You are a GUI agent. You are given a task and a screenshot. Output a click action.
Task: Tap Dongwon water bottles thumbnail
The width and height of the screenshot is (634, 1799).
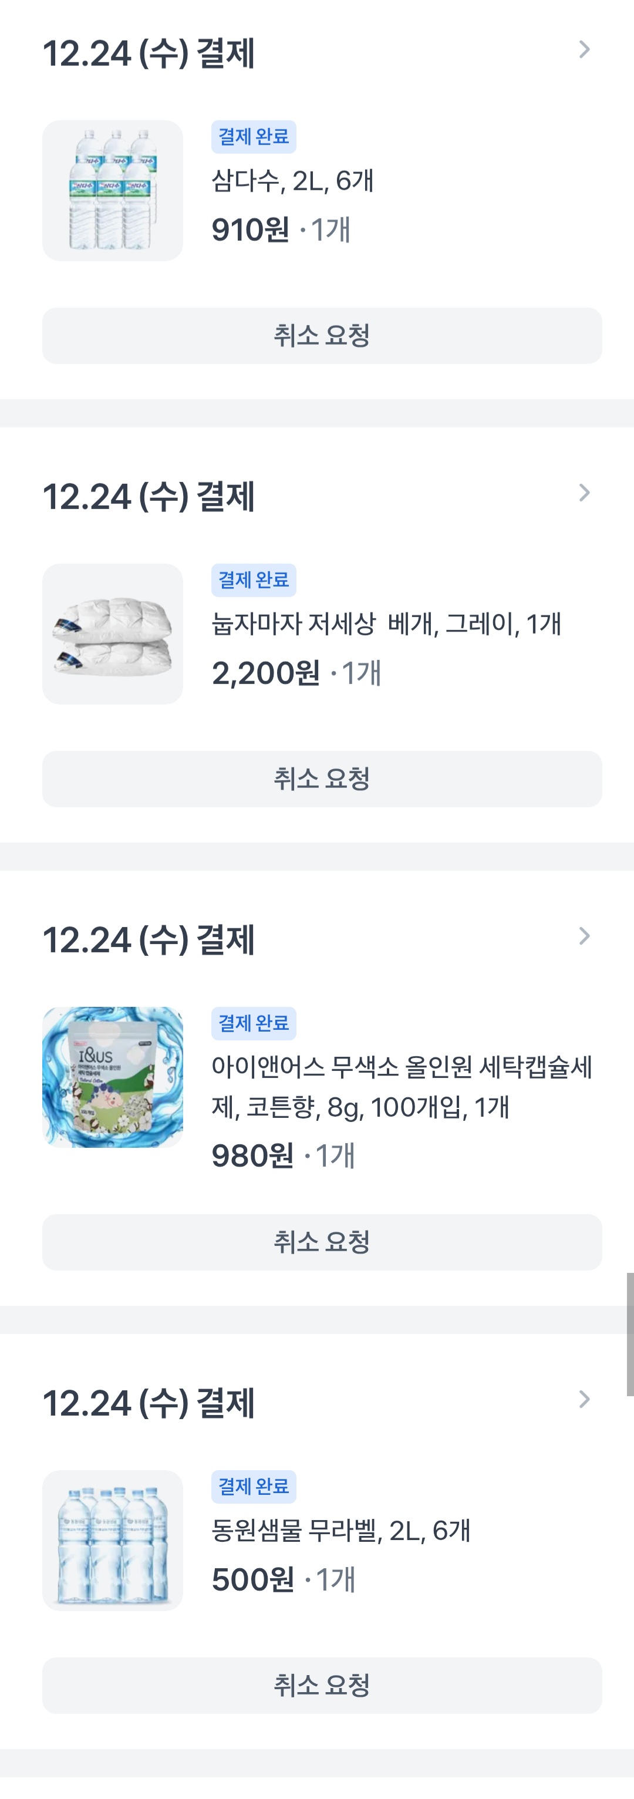pyautogui.click(x=112, y=1541)
